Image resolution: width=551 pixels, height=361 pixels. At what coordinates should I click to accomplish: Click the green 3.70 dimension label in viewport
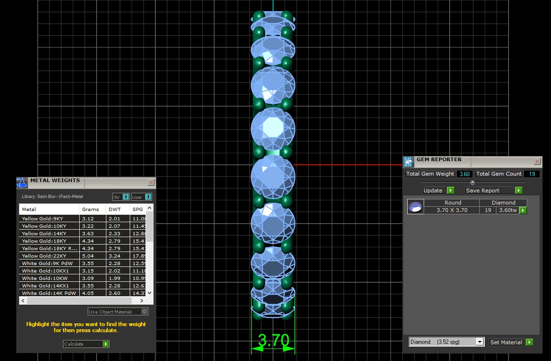click(x=273, y=341)
